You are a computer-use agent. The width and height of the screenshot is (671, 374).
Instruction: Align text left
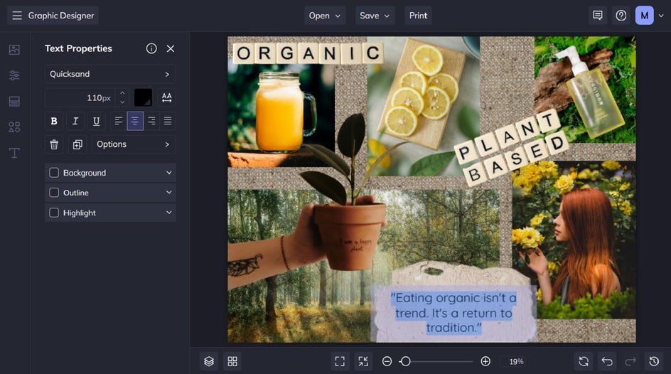pos(119,121)
